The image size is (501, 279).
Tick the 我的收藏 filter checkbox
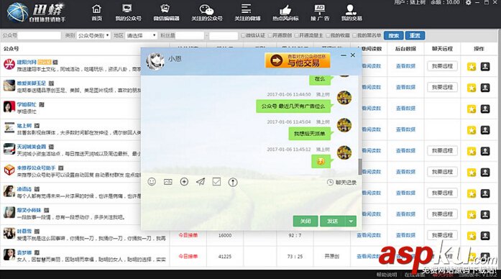coord(328,35)
